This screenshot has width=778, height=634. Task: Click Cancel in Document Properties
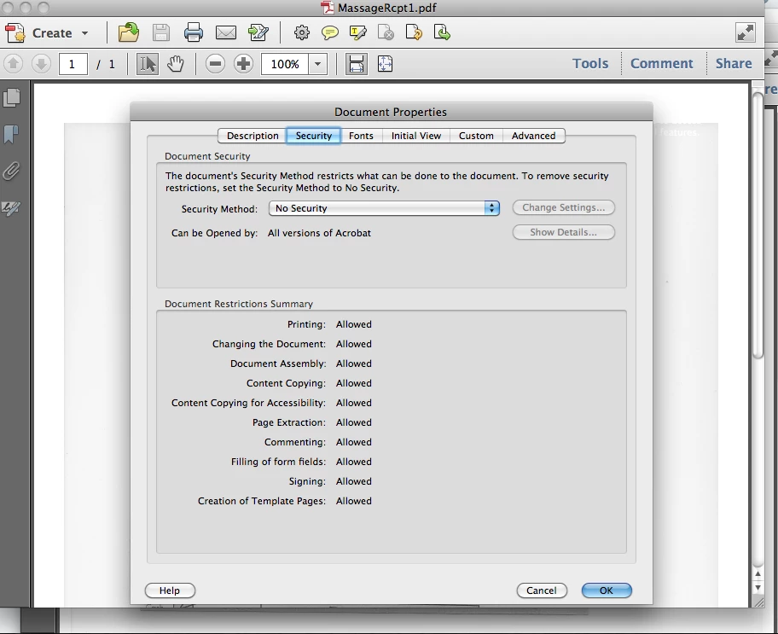point(542,590)
